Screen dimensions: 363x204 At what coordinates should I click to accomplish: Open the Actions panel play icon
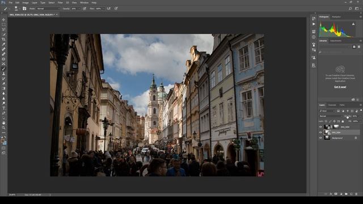pos(314,24)
